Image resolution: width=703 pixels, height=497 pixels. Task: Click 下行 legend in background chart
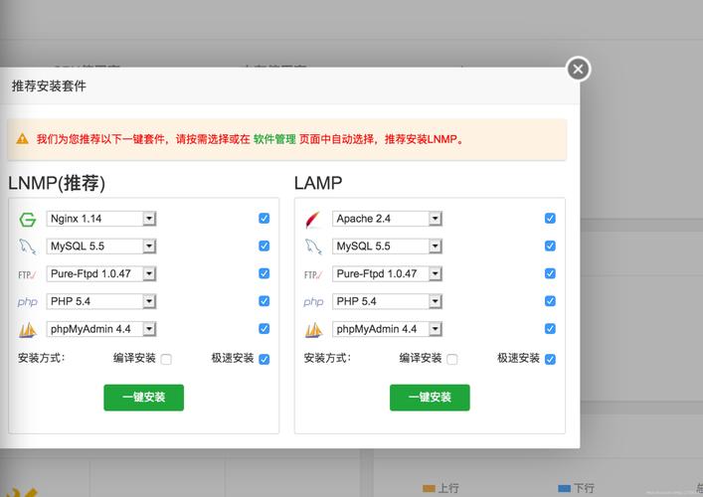(576, 488)
